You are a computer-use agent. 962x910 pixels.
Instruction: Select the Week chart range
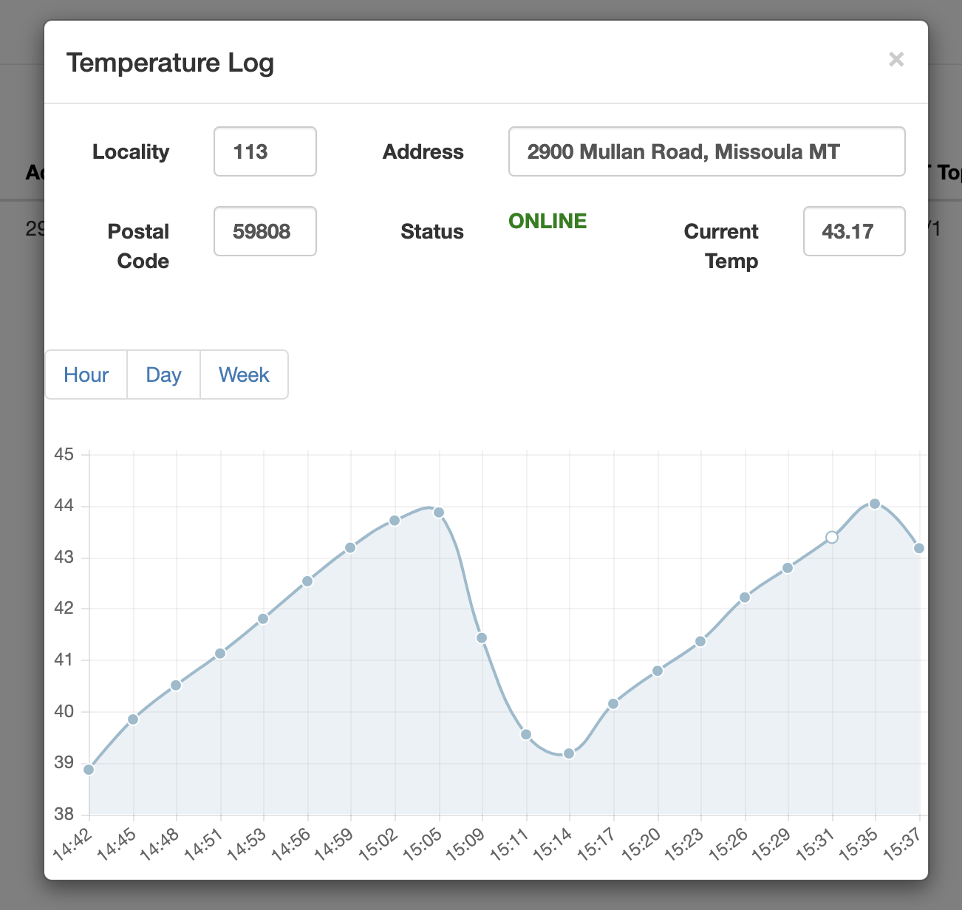[244, 374]
